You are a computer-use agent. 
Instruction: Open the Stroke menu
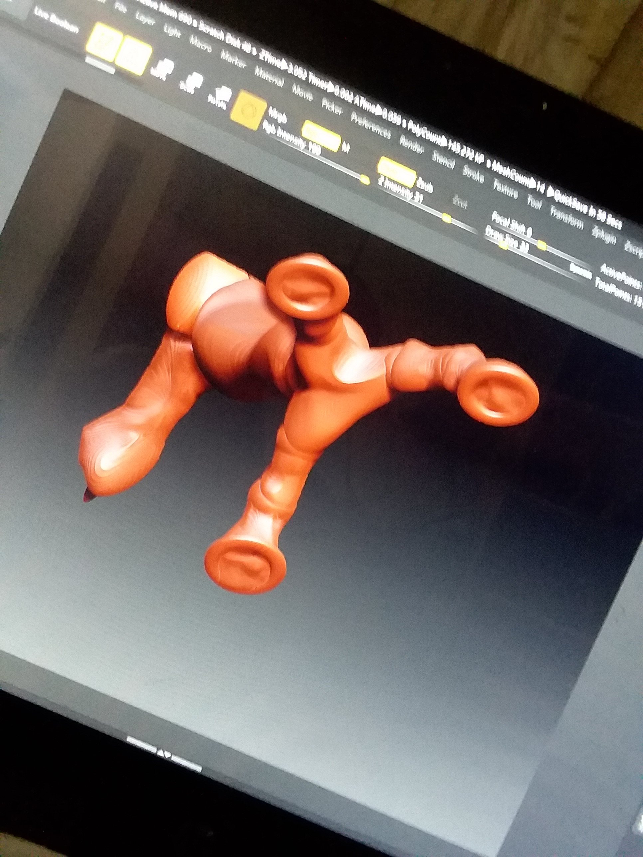pyautogui.click(x=474, y=174)
